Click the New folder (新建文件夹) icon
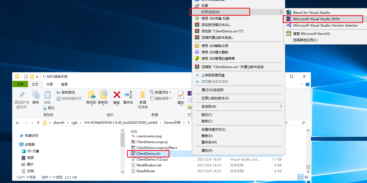Screen dimensions: 367x183 [143, 95]
